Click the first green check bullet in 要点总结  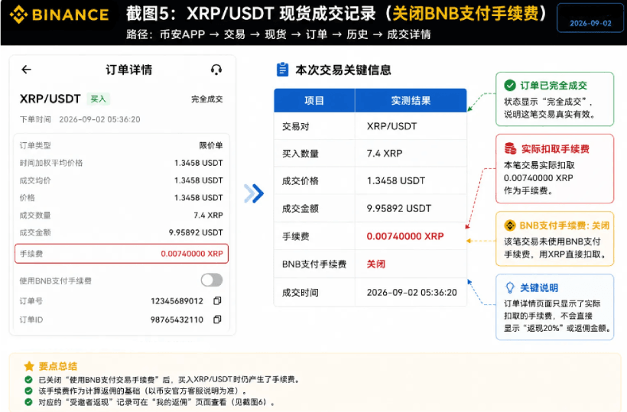click(x=28, y=380)
